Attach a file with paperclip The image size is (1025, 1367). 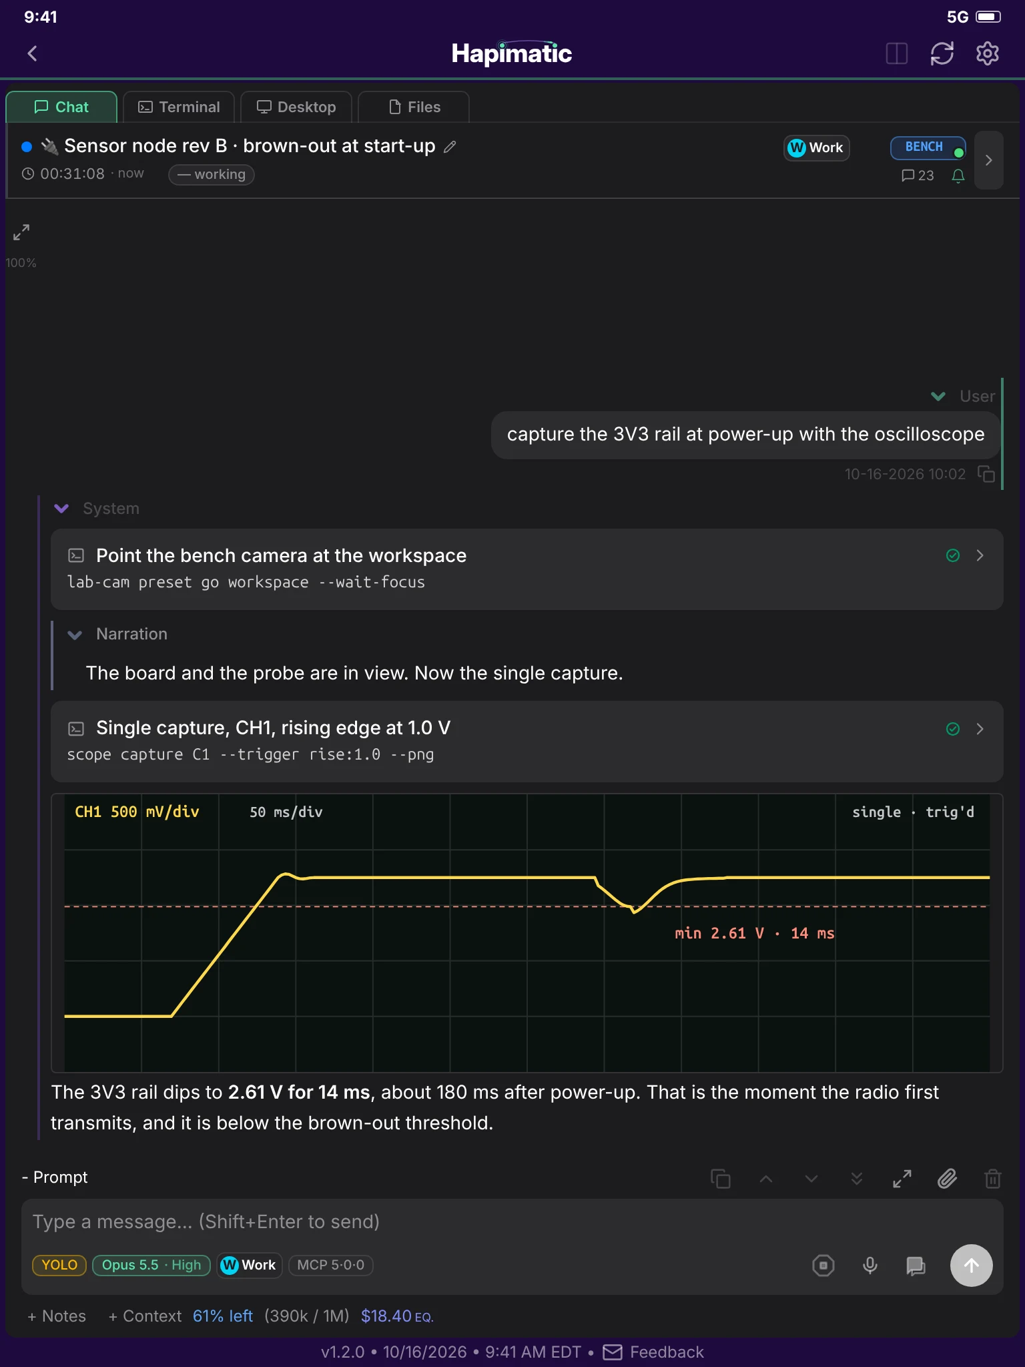coord(948,1179)
